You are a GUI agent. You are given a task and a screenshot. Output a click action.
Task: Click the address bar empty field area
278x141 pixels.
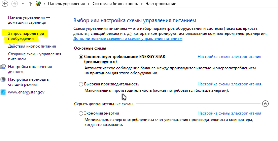[x=227, y=4]
